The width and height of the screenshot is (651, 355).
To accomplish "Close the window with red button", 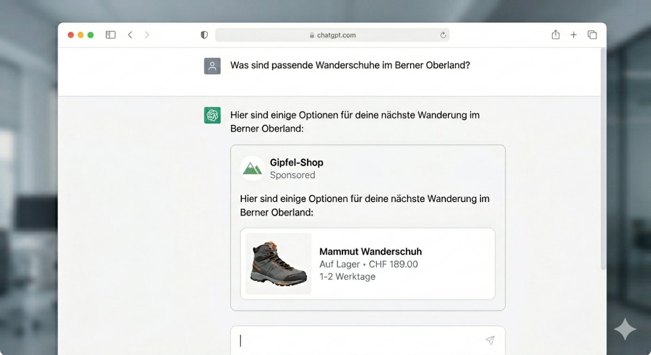I will tap(71, 35).
